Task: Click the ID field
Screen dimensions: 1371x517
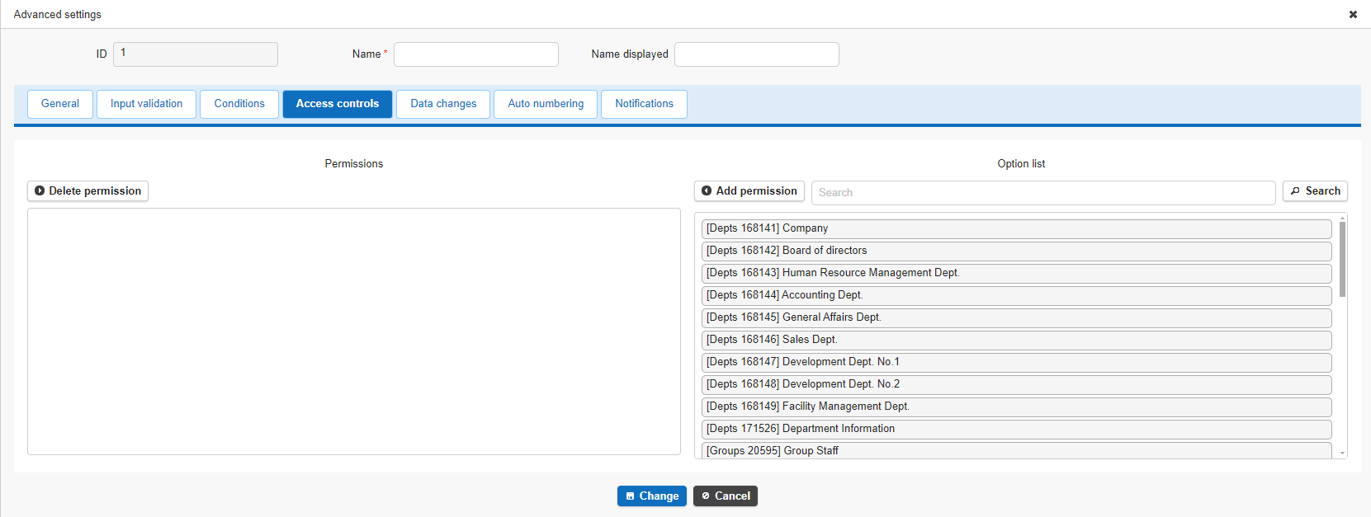Action: (x=196, y=54)
